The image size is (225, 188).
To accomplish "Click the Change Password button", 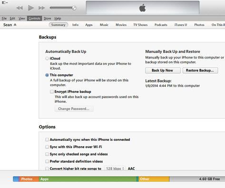I will 74,109.
